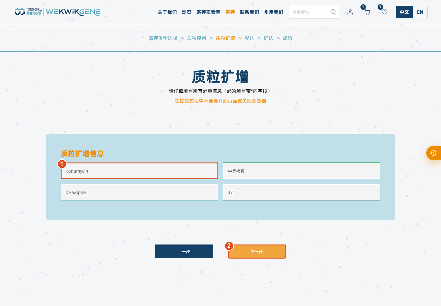Open the 中等拷贝 copy number dropdown

(x=302, y=171)
